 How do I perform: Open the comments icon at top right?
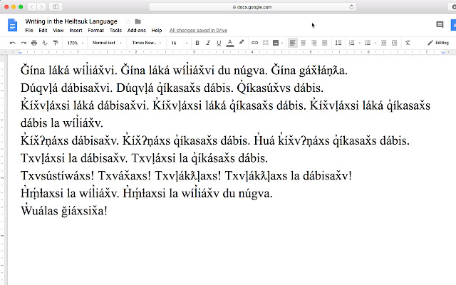pyautogui.click(x=440, y=24)
